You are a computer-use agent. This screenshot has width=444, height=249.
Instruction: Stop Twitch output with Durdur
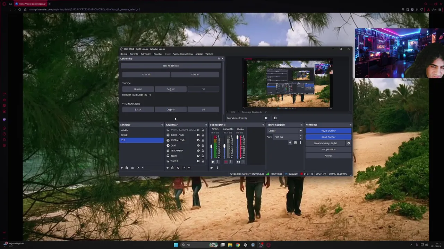[138, 89]
